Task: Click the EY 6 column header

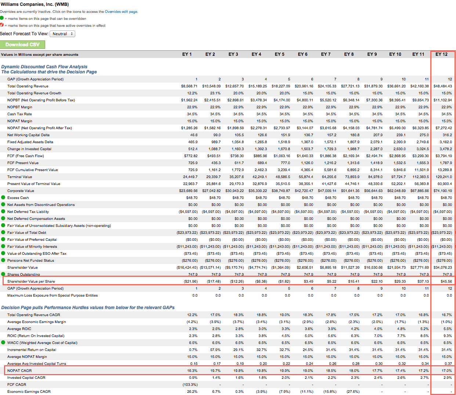Action: 303,54
